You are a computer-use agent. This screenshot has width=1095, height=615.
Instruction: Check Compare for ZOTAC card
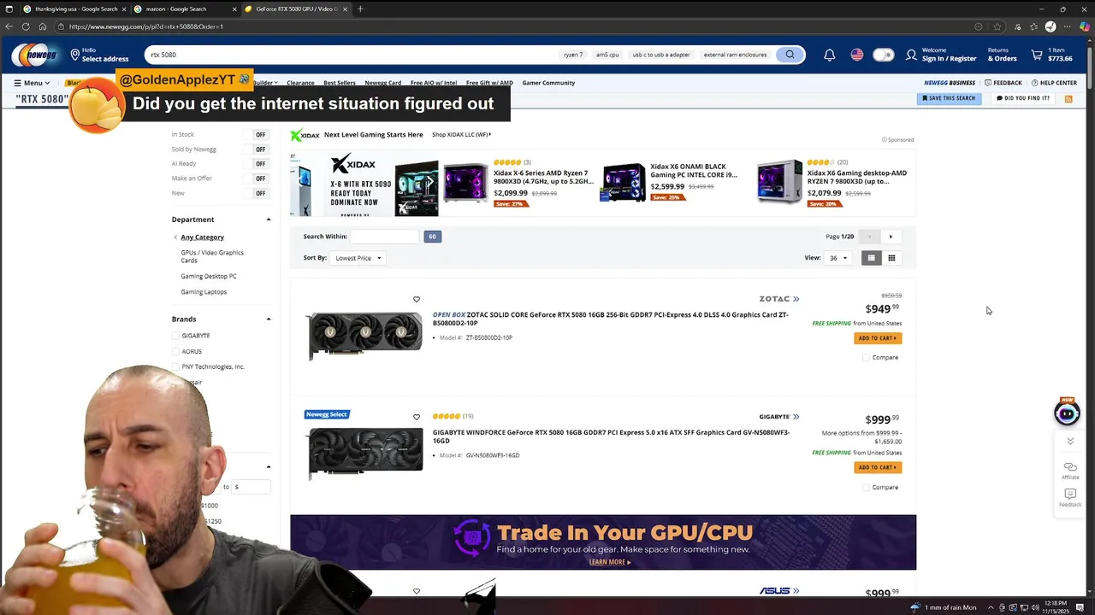tap(866, 358)
